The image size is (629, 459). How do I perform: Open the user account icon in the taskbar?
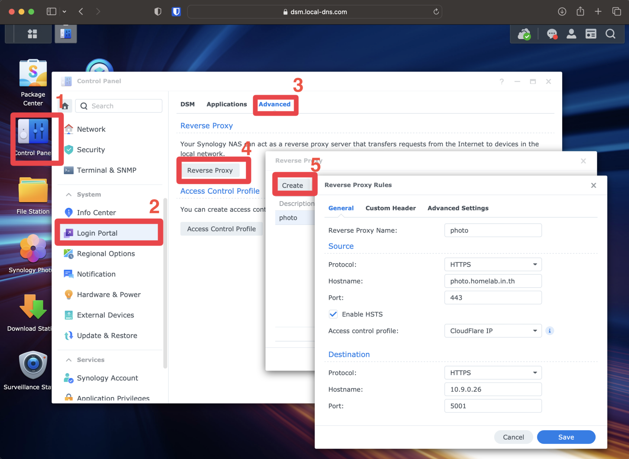pos(571,34)
